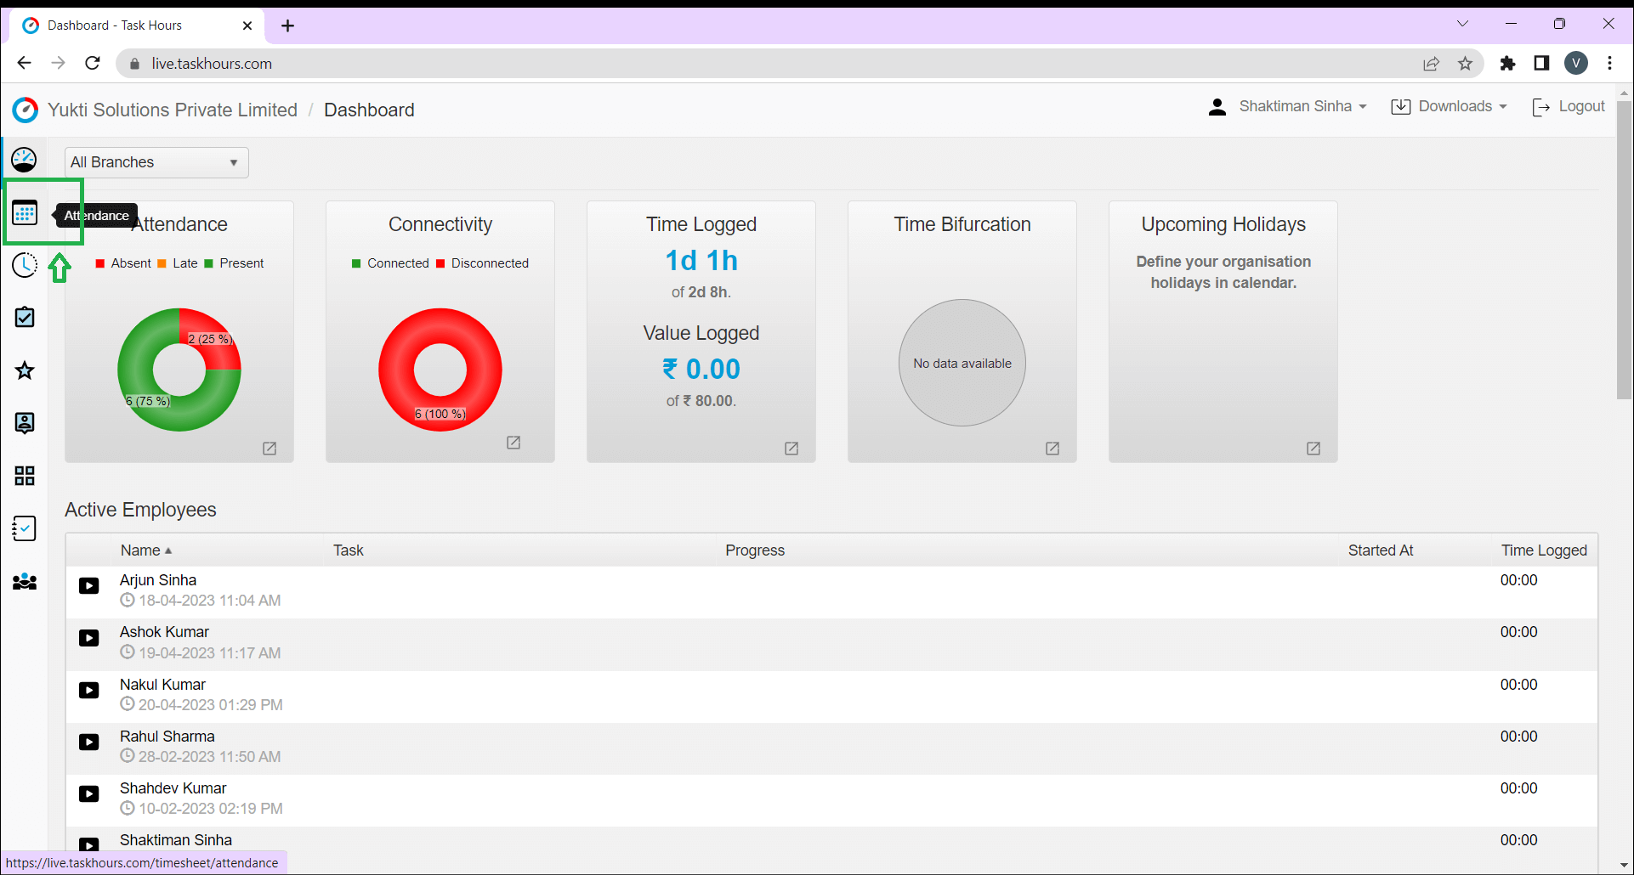Expand the Time Logged card details icon
The width and height of the screenshot is (1634, 875).
pos(791,449)
